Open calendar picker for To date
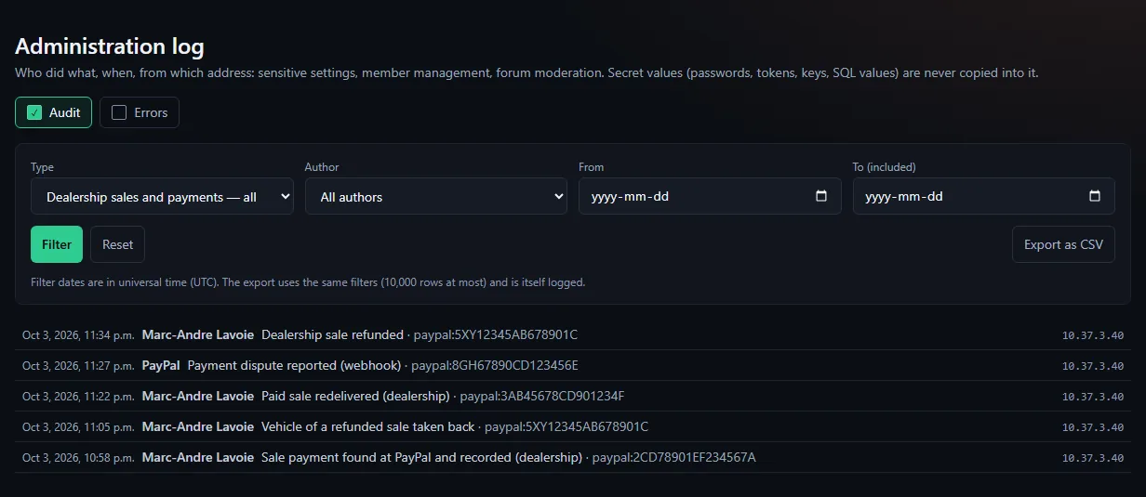Image resolution: width=1146 pixels, height=497 pixels. point(1095,197)
